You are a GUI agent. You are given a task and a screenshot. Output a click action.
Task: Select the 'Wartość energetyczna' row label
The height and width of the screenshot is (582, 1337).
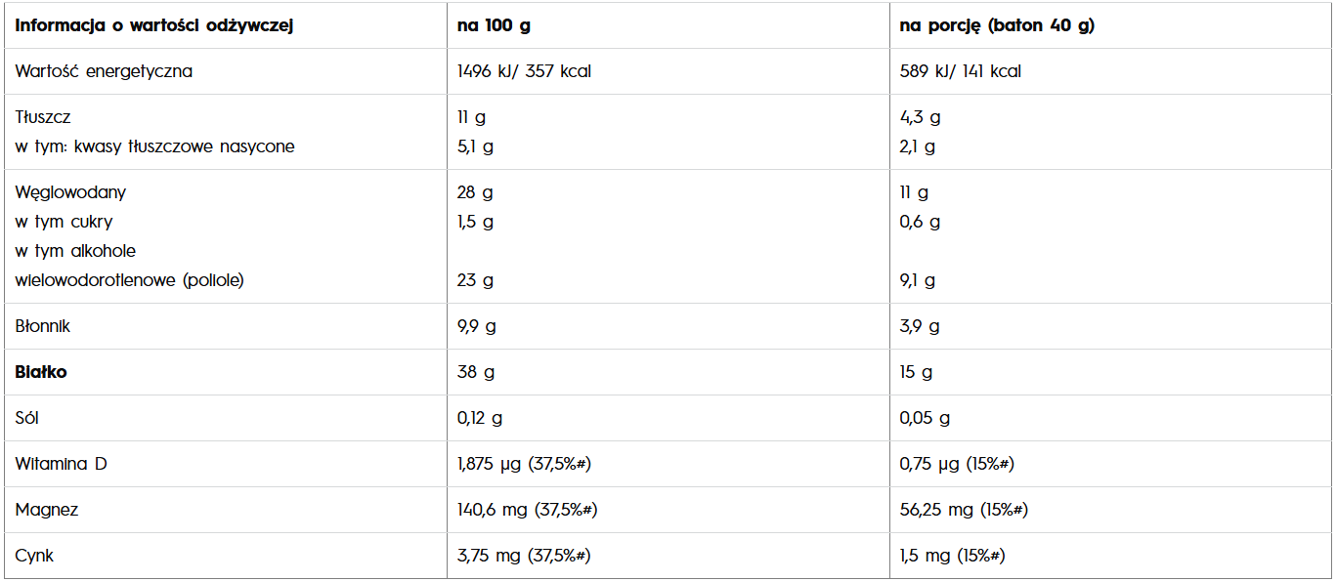coord(104,71)
